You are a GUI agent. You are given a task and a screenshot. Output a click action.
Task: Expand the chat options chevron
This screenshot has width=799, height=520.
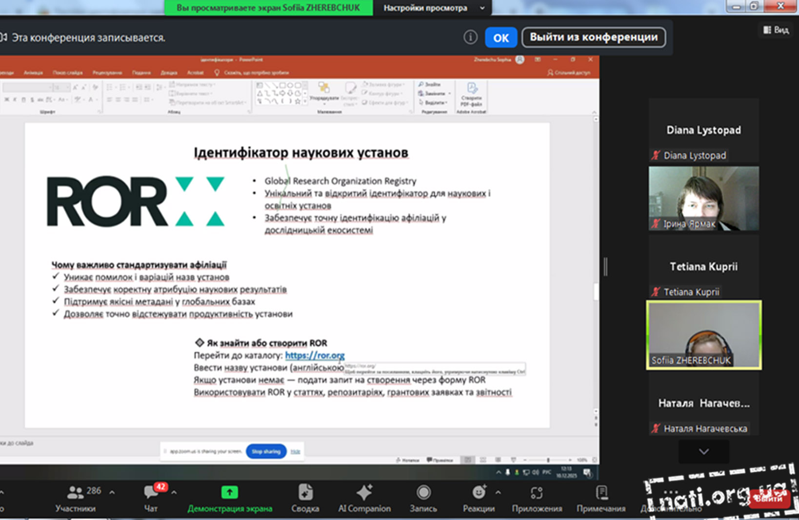[x=174, y=492]
